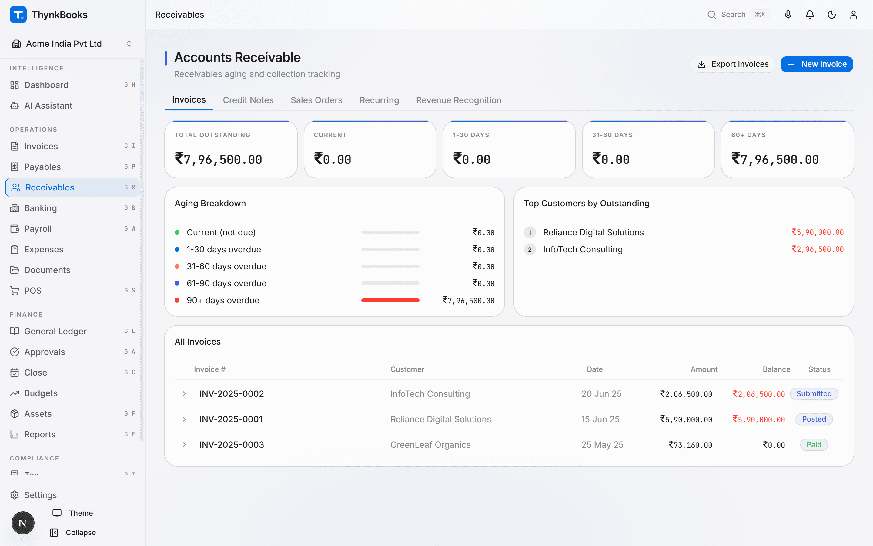This screenshot has width=873, height=546.
Task: Open General Ledger
Action: pyautogui.click(x=72, y=331)
